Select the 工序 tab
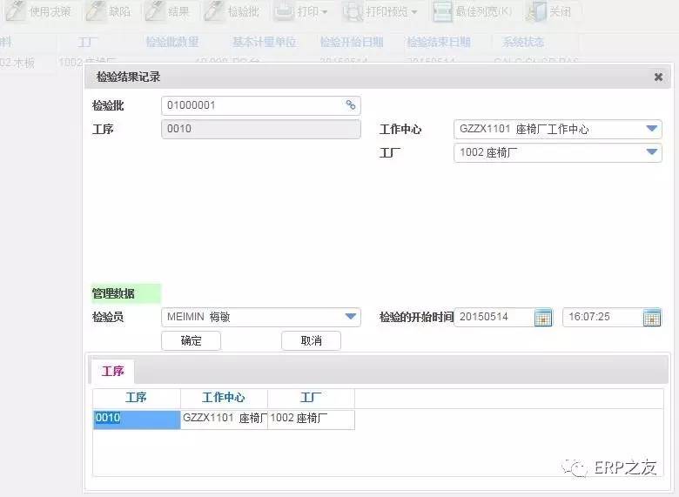Screen dimensions: 679x497 [113, 371]
